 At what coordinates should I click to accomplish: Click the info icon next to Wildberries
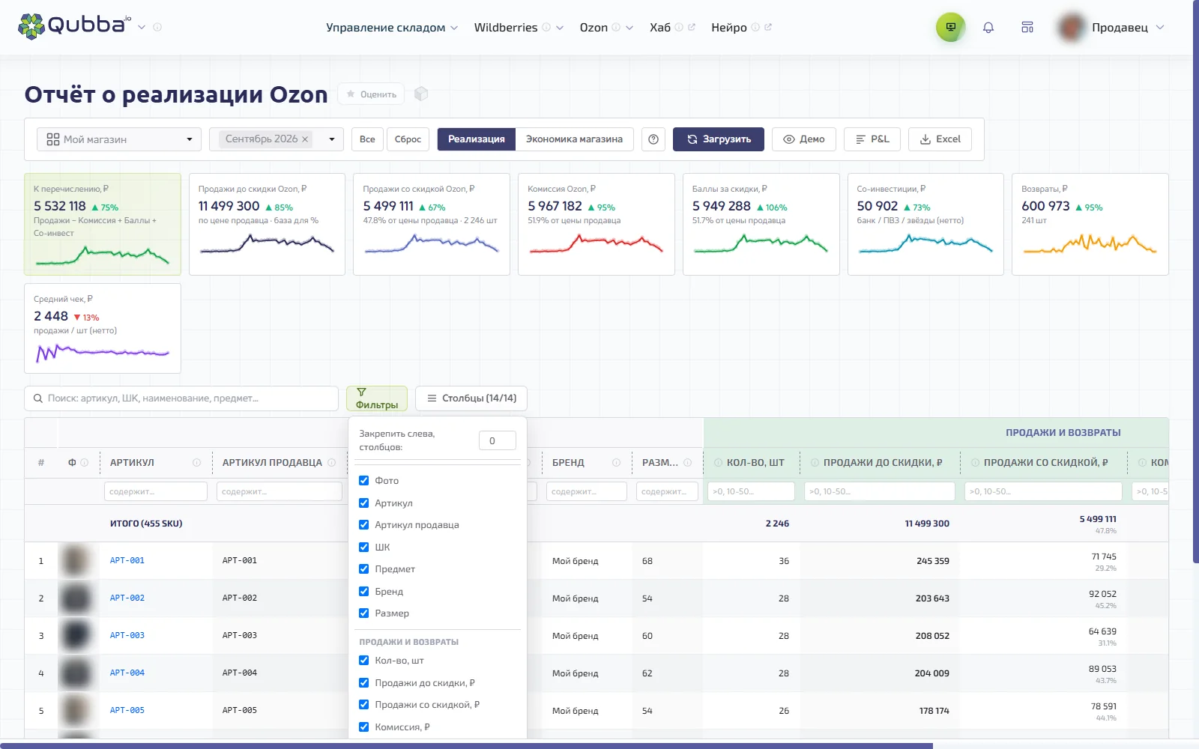tap(546, 28)
